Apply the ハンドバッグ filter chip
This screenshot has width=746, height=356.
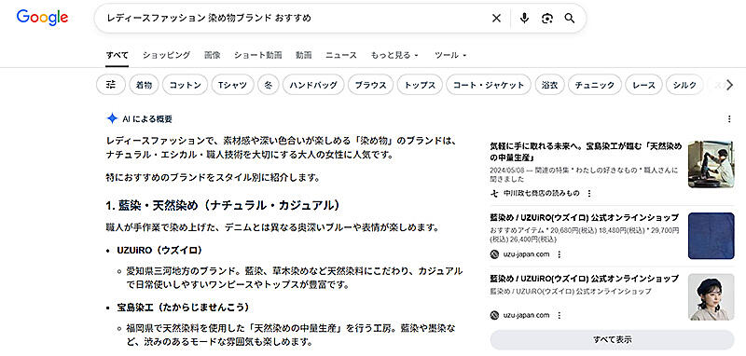313,85
